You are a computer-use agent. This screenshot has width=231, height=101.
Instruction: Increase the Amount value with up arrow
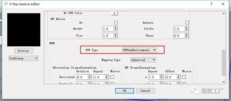coord(115,27)
